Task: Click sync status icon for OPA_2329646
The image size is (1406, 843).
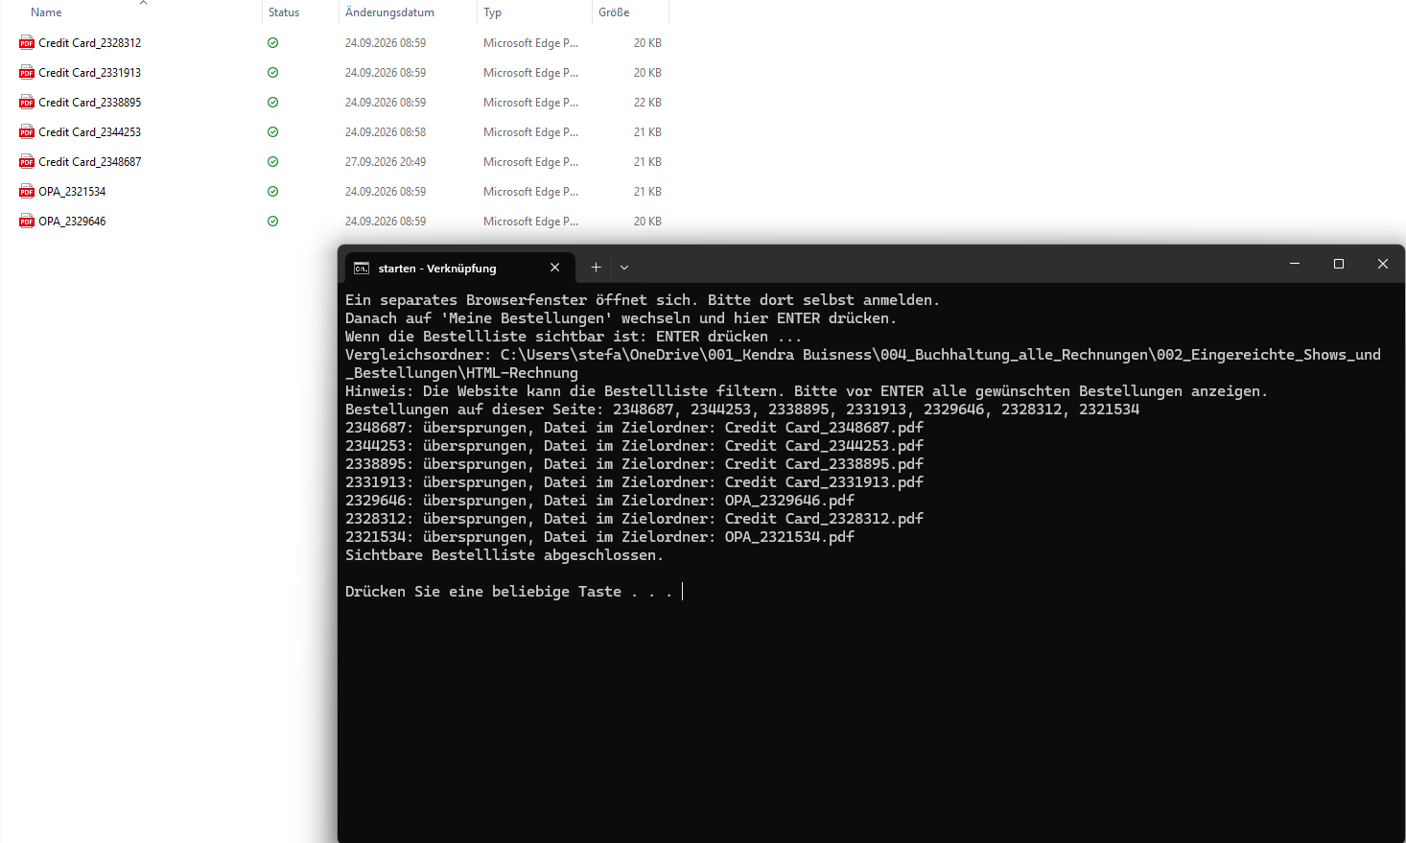Action: tap(273, 222)
